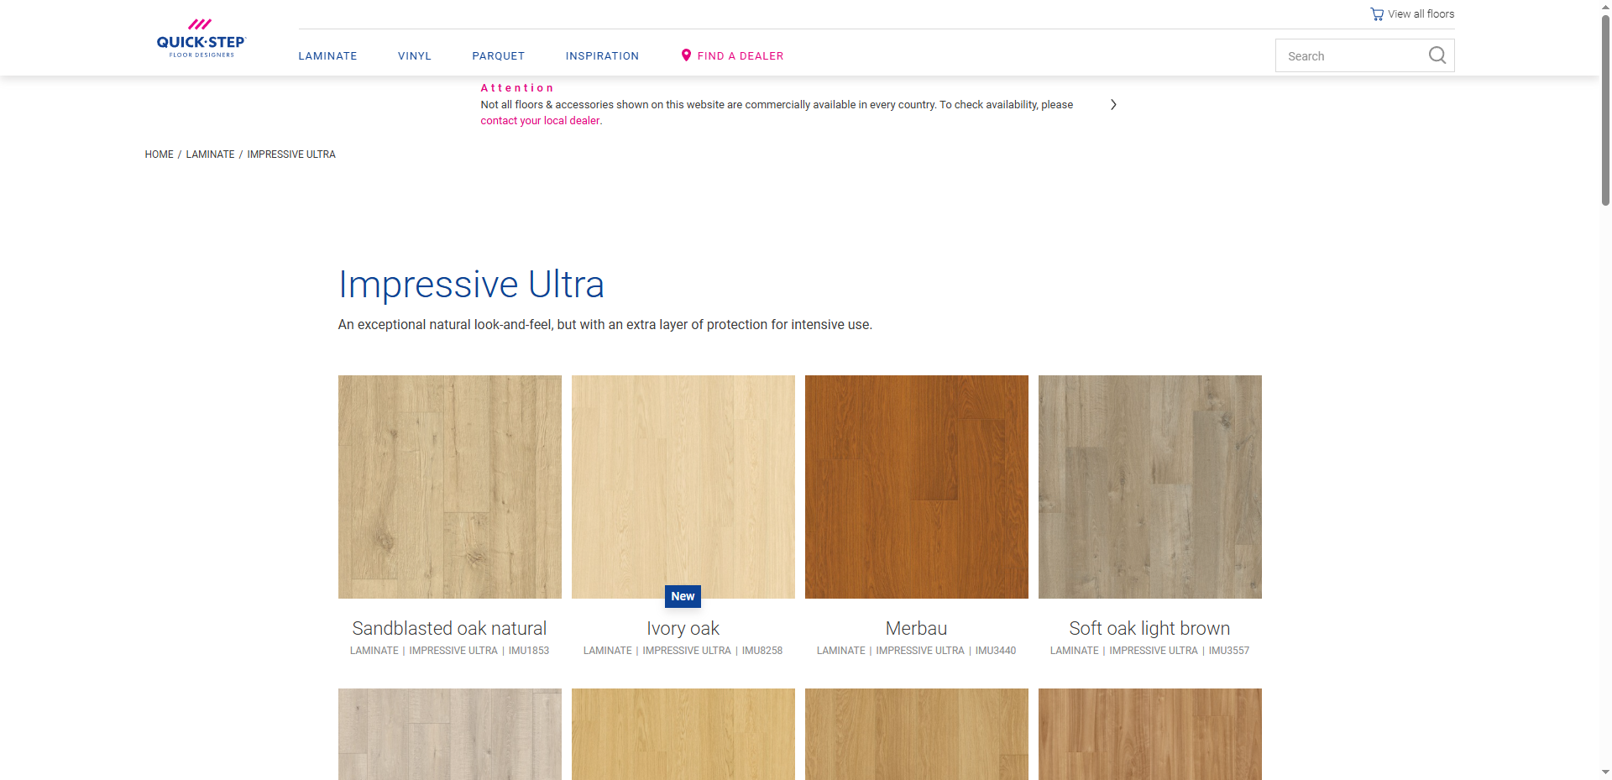Screen dimensions: 1612x780
Task: Open the Parquet menu
Action: [x=498, y=56]
